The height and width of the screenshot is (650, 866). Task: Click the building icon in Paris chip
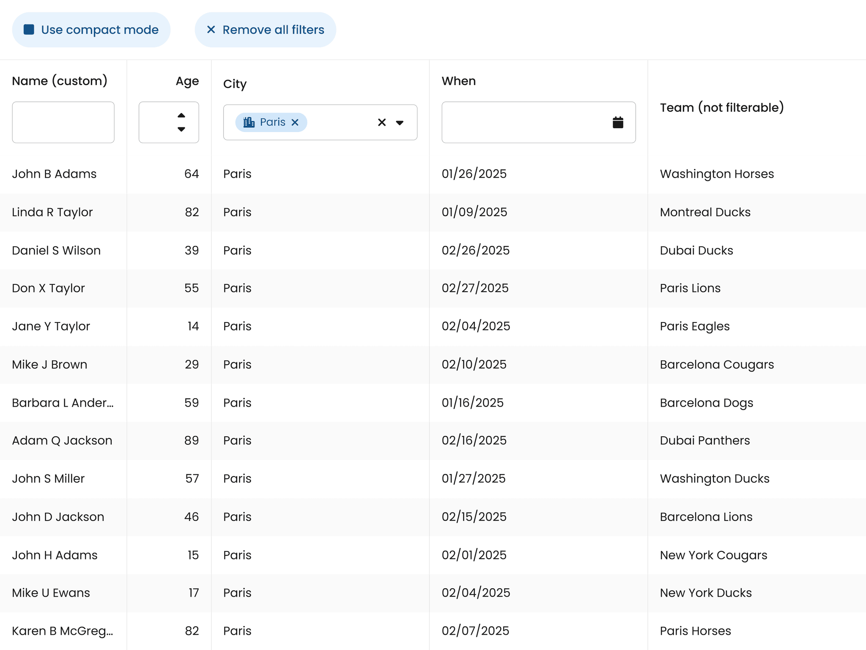[x=249, y=122]
